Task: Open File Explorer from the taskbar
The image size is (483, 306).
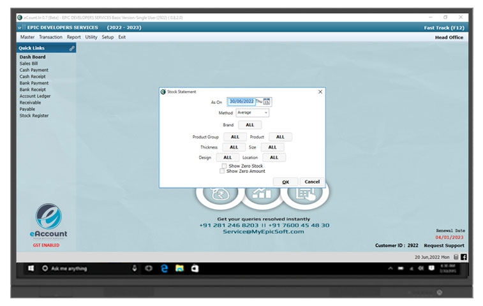Action: pyautogui.click(x=179, y=268)
